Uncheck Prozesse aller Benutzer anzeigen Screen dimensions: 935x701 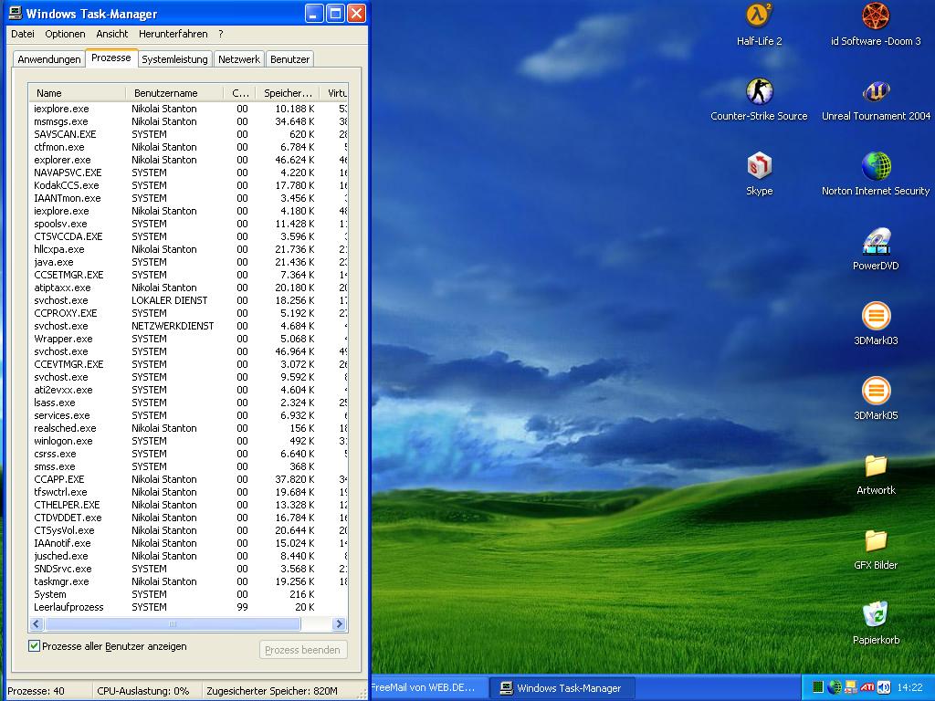click(34, 645)
